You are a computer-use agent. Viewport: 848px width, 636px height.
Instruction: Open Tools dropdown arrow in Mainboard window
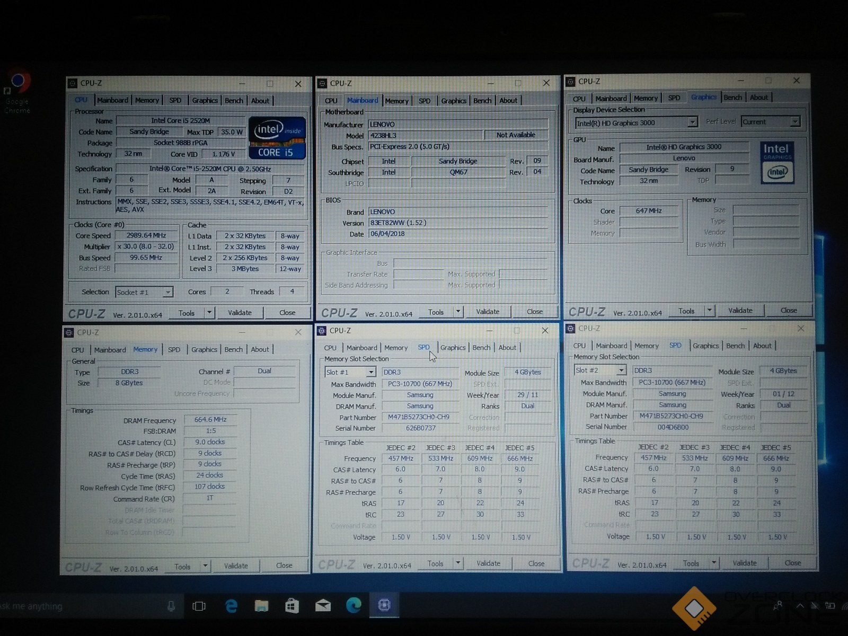pyautogui.click(x=458, y=312)
